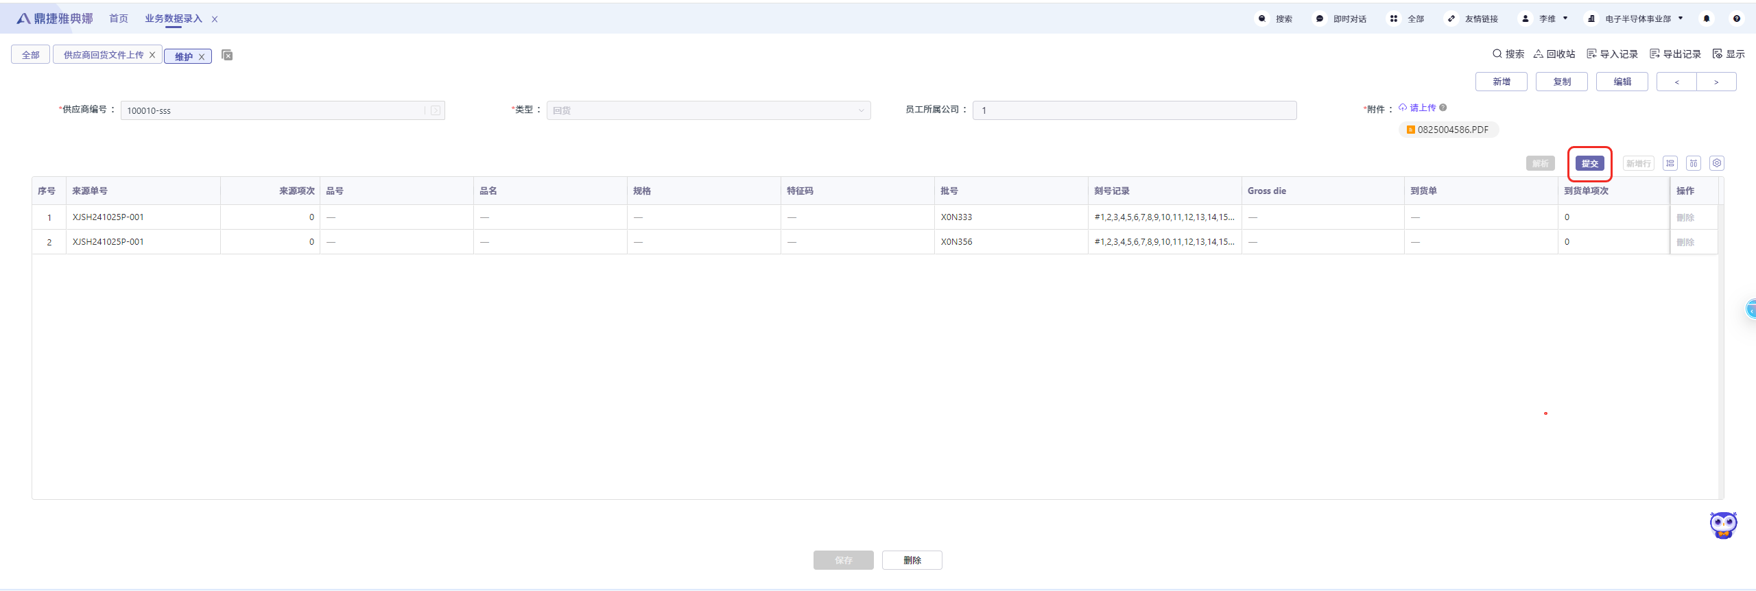1756x591 pixels.
Task: Open the help question mark icon
Action: [x=1737, y=19]
